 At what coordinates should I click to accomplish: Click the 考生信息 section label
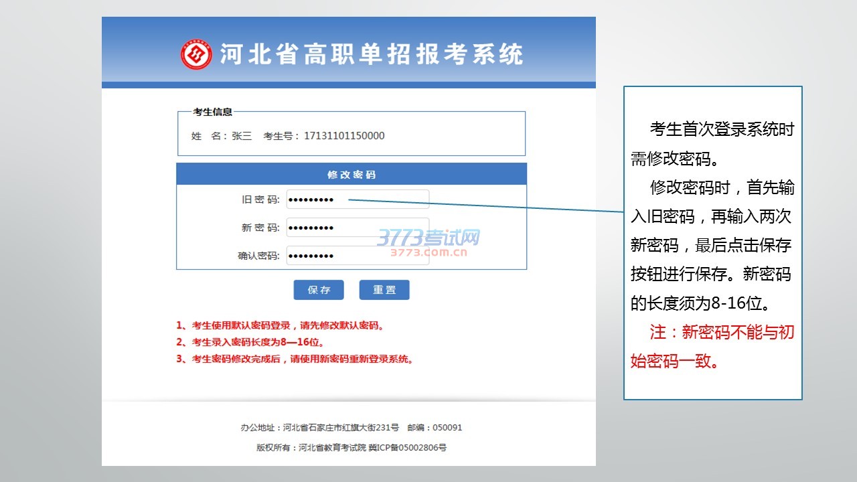pyautogui.click(x=212, y=112)
